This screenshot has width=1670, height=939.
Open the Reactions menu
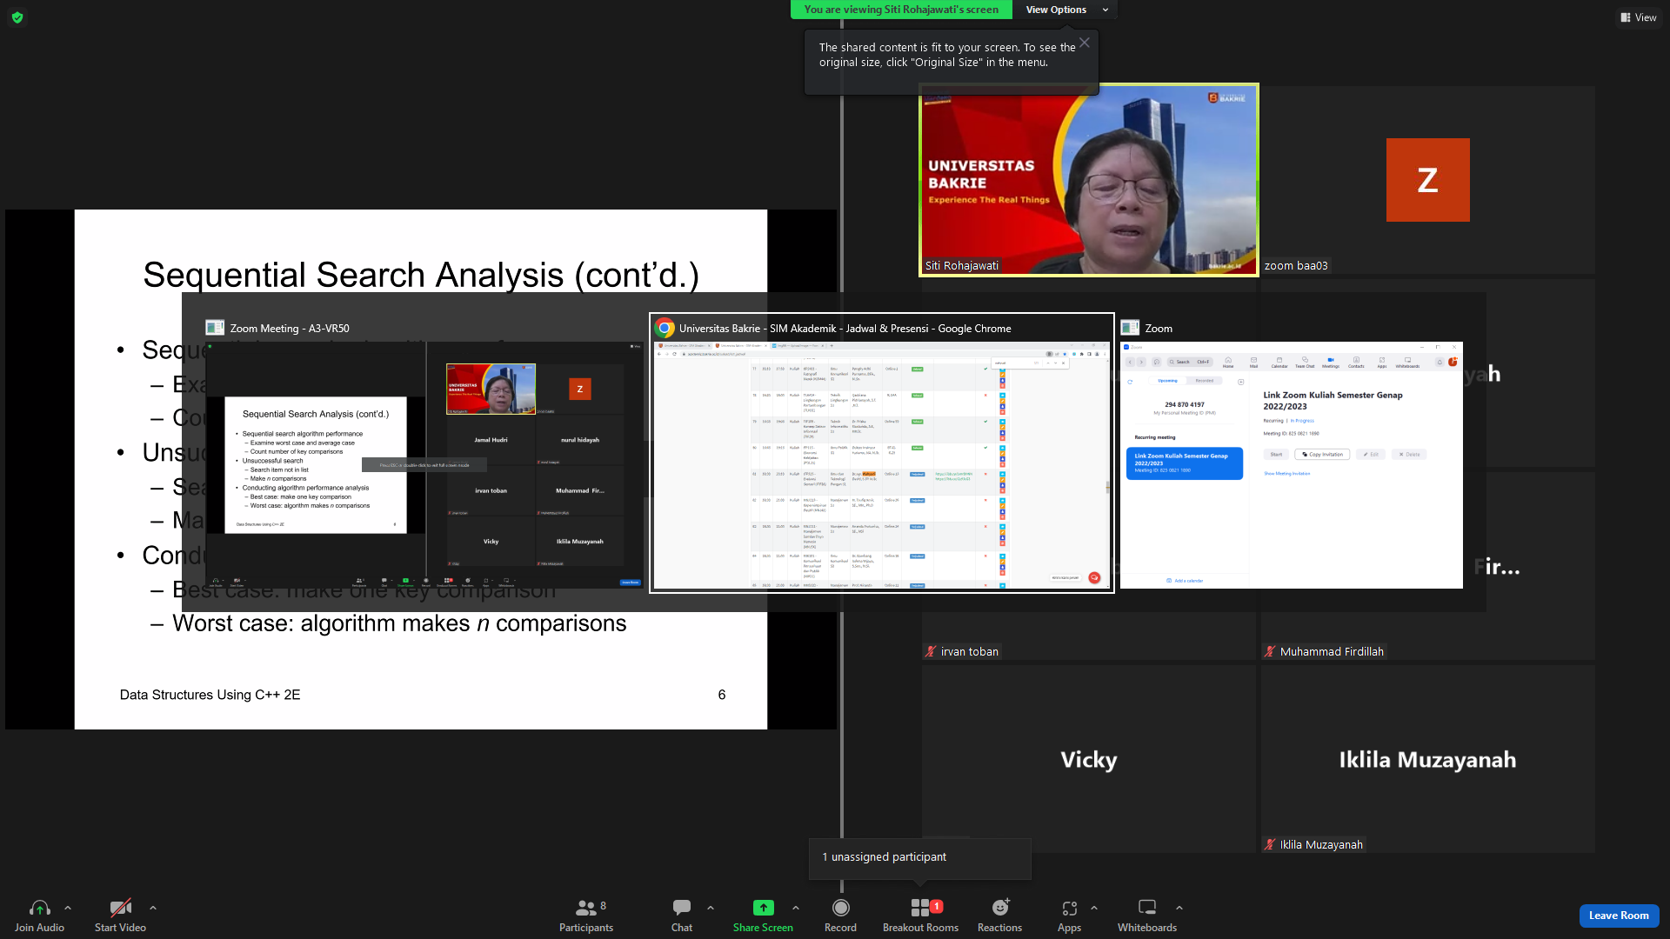click(999, 915)
